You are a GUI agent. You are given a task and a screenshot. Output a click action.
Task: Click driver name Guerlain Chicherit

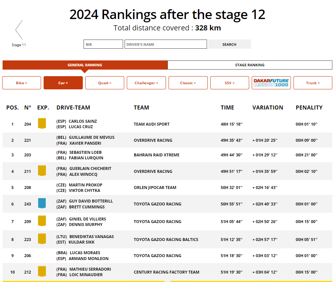[x=90, y=168]
